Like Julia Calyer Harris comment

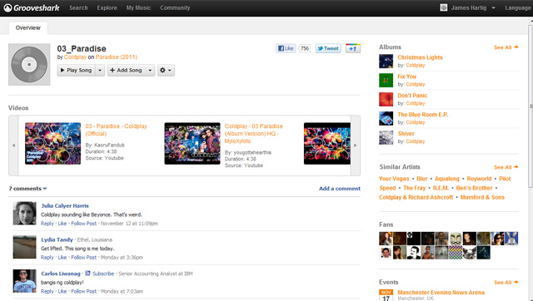point(62,224)
